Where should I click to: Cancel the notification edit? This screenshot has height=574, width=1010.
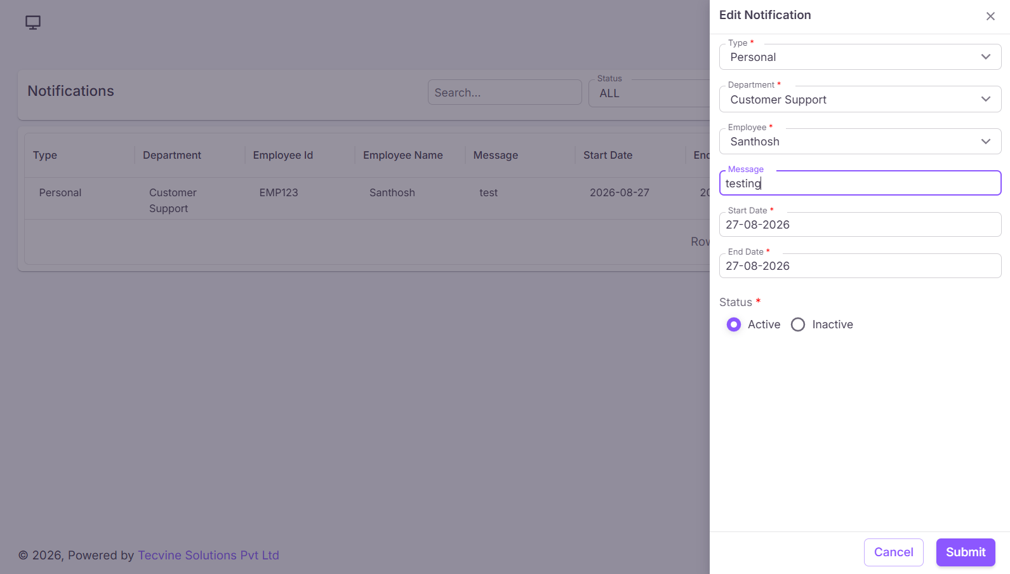coord(893,552)
